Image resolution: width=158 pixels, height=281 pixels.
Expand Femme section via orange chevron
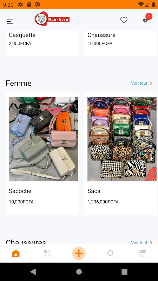pos(151,83)
